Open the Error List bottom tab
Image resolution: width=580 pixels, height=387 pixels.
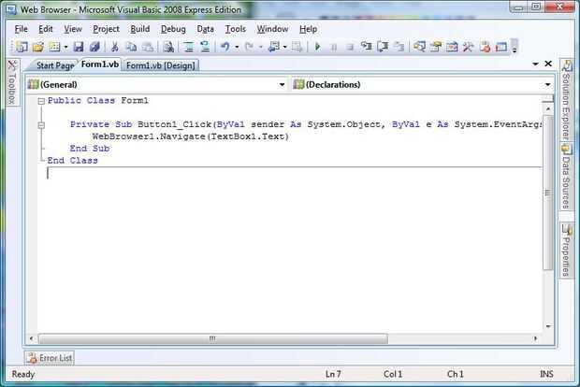pyautogui.click(x=50, y=358)
